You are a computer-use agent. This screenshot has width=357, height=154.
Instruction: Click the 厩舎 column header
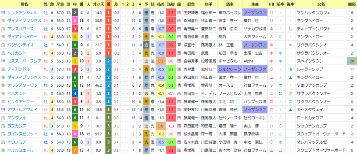click(x=191, y=4)
